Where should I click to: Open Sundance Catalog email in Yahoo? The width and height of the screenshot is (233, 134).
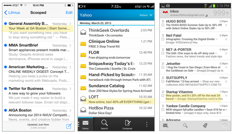coord(116,88)
